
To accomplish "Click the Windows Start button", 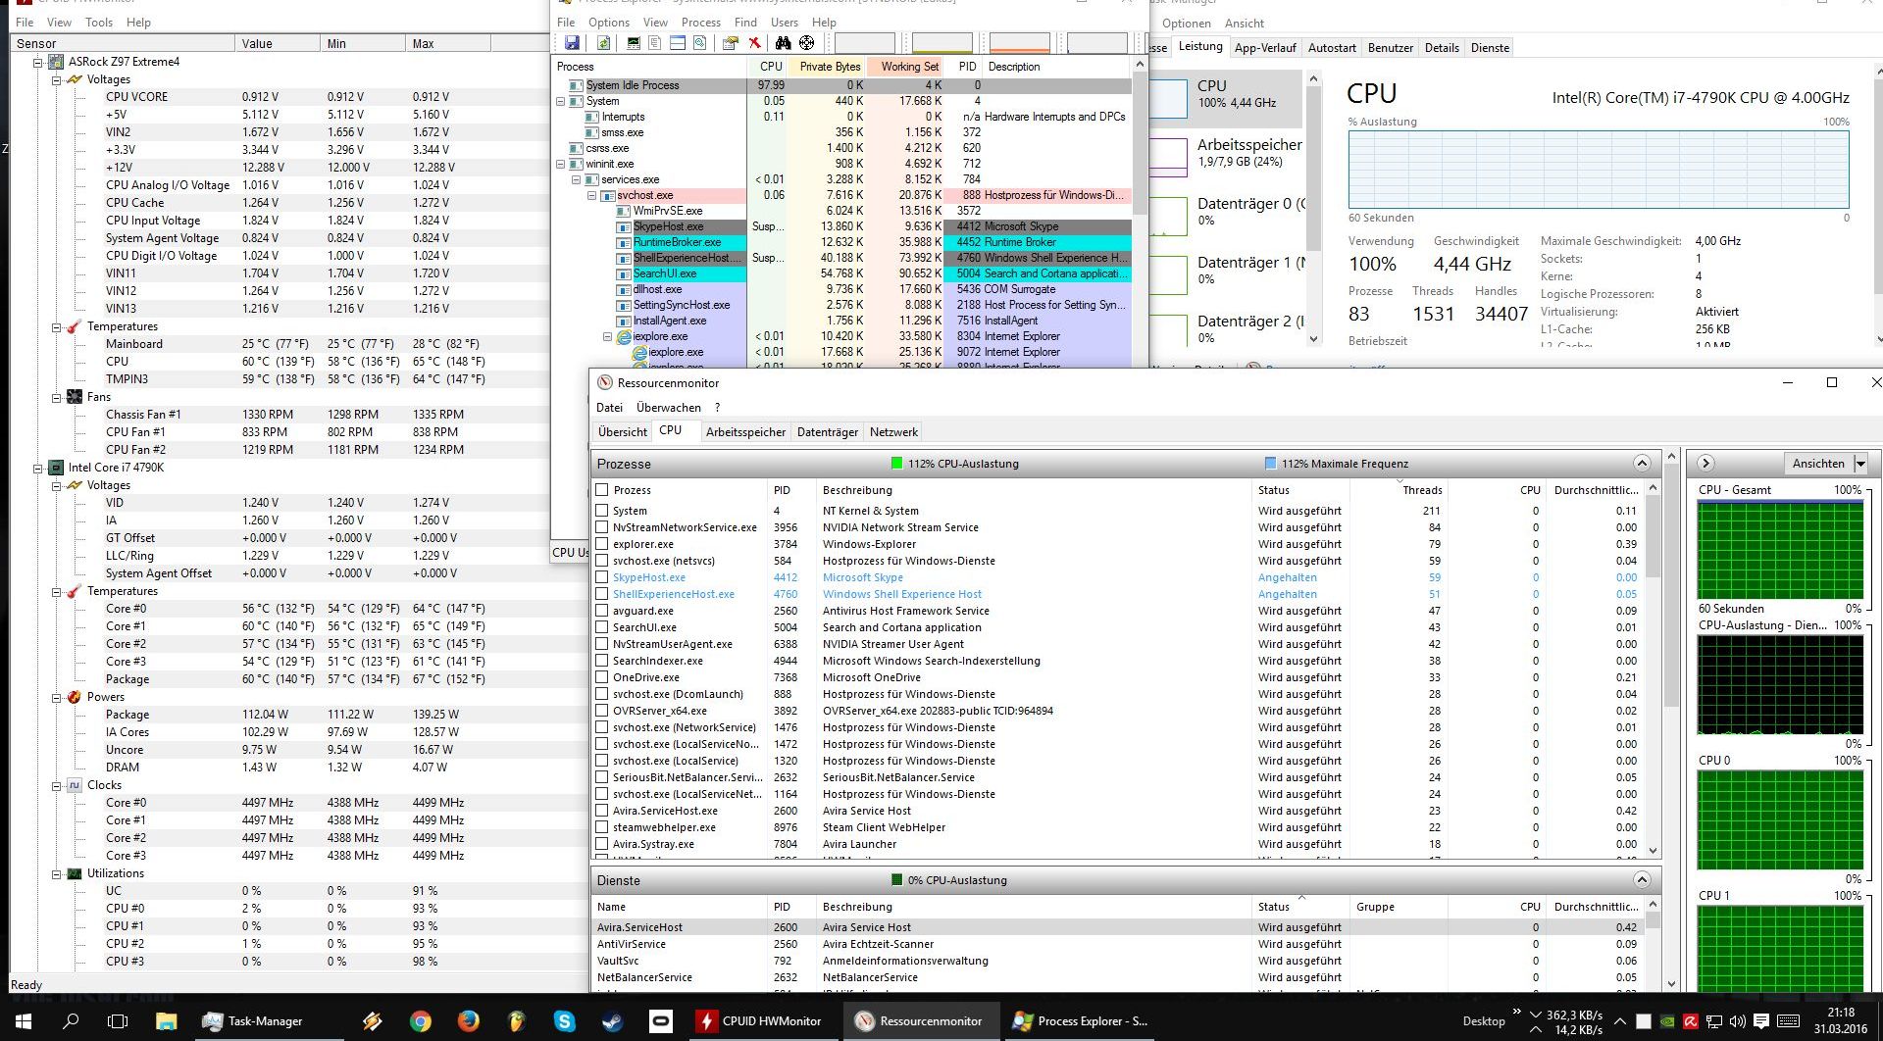I will 24,1021.
